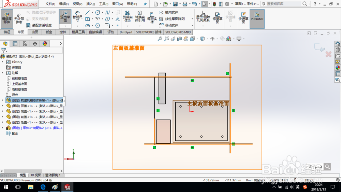The width and height of the screenshot is (341, 192).
Task: Open DisplayManager panel tab
Action: [45, 44]
